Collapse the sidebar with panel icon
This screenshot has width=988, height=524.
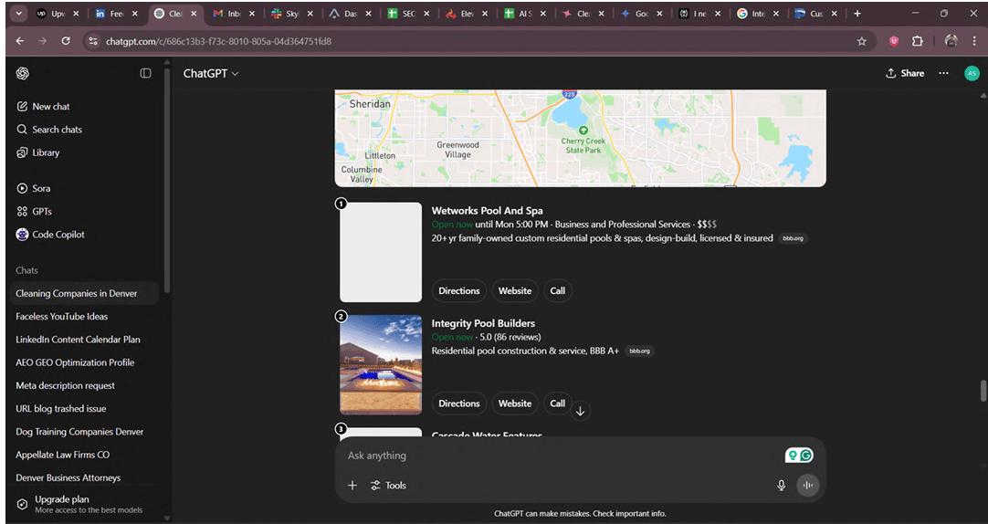145,73
